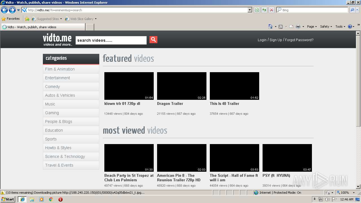The width and height of the screenshot is (361, 203).
Task: Click the browser Back arrow button
Action: 5,10
